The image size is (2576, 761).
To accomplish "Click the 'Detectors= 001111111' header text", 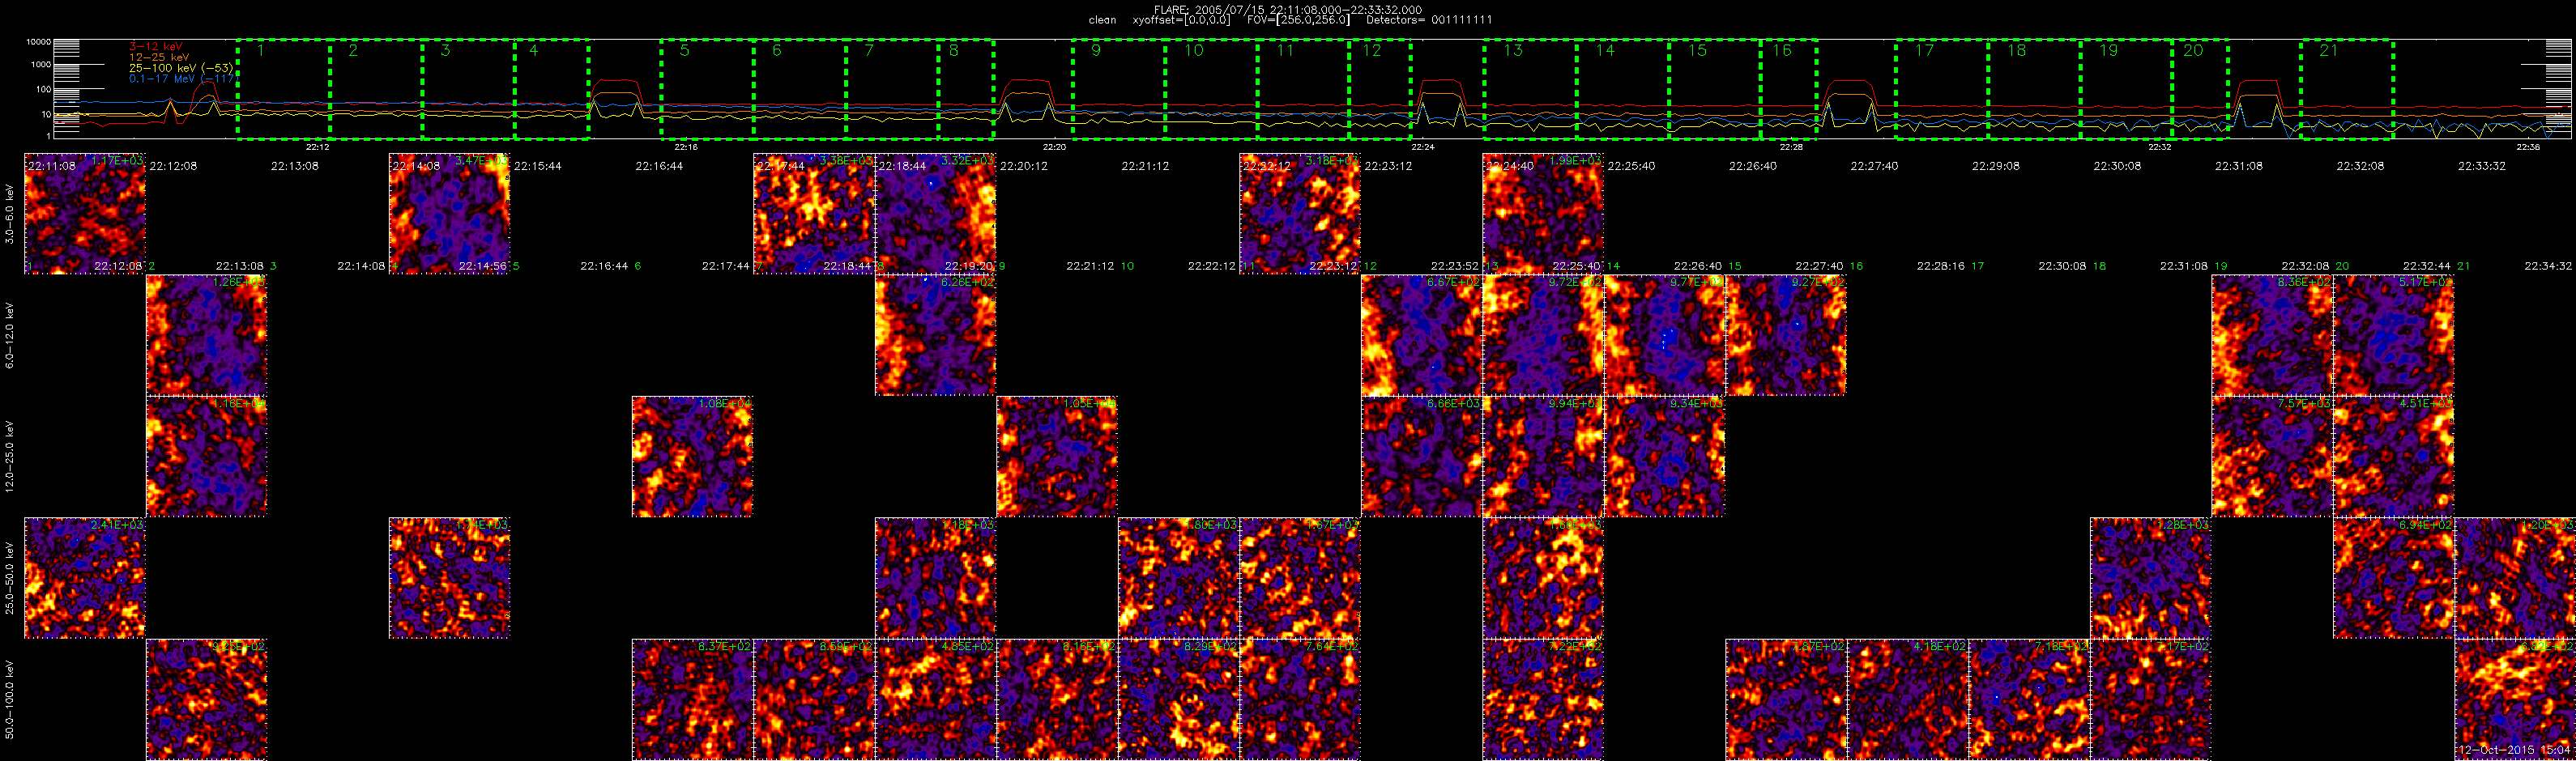I will (1429, 20).
